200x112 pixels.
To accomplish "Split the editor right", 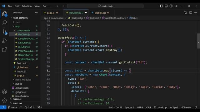I will pos(191,12).
